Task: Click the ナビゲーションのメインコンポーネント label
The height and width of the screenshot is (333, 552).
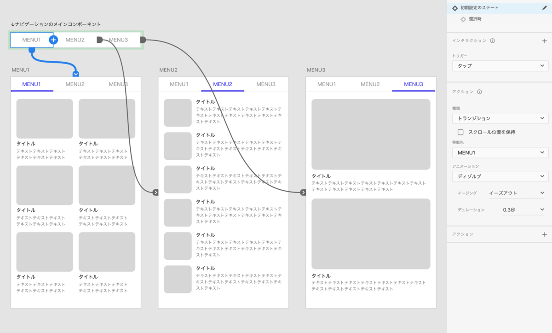Action: click(x=56, y=24)
